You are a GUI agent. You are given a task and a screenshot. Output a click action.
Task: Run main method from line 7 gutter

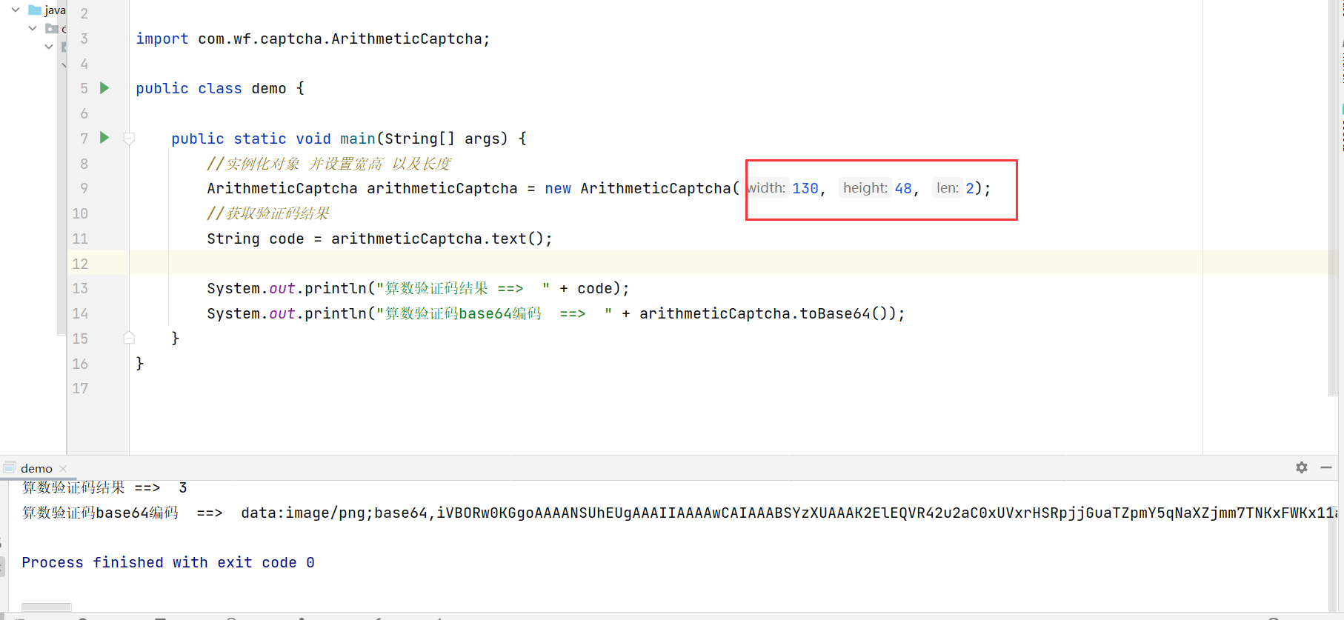(104, 138)
